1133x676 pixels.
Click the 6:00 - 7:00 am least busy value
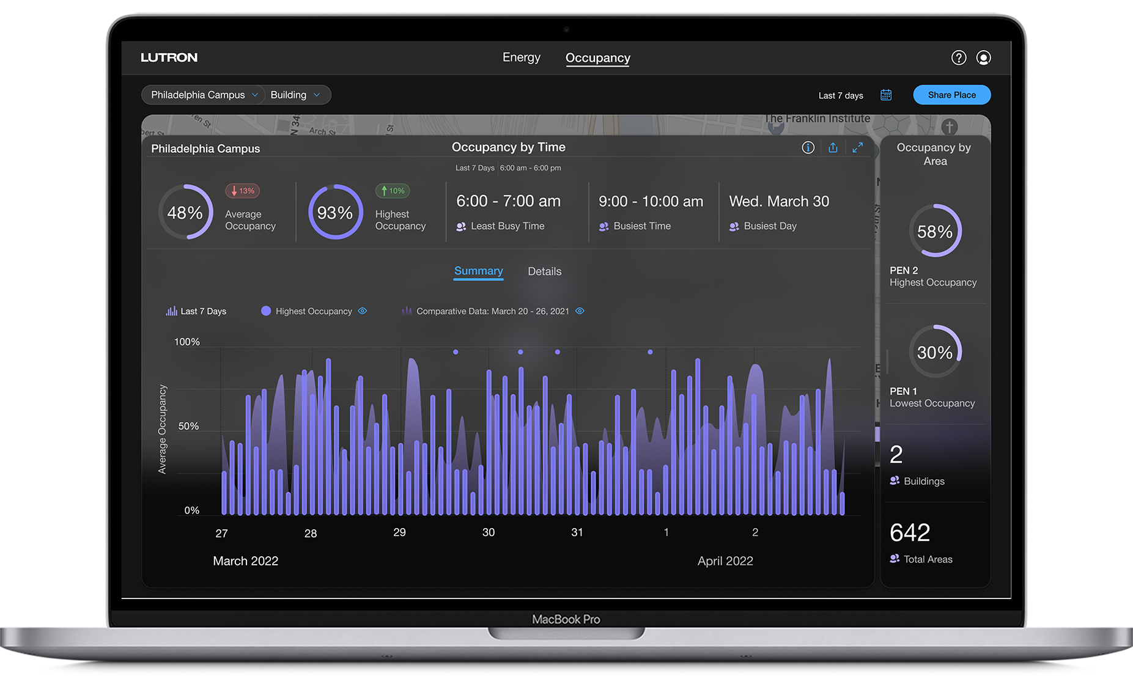point(508,201)
